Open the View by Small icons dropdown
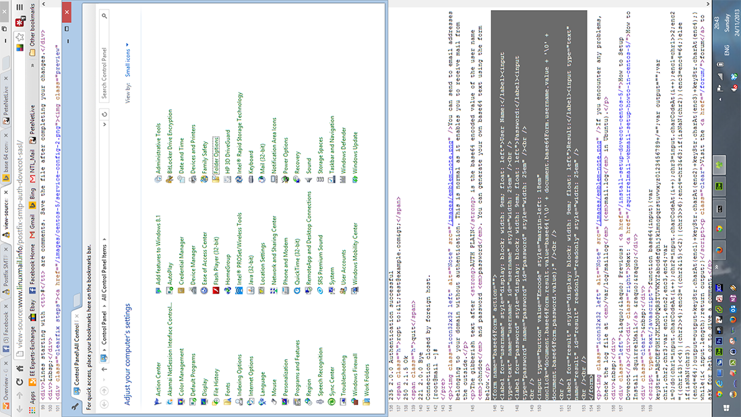The image size is (741, 417). [x=127, y=61]
